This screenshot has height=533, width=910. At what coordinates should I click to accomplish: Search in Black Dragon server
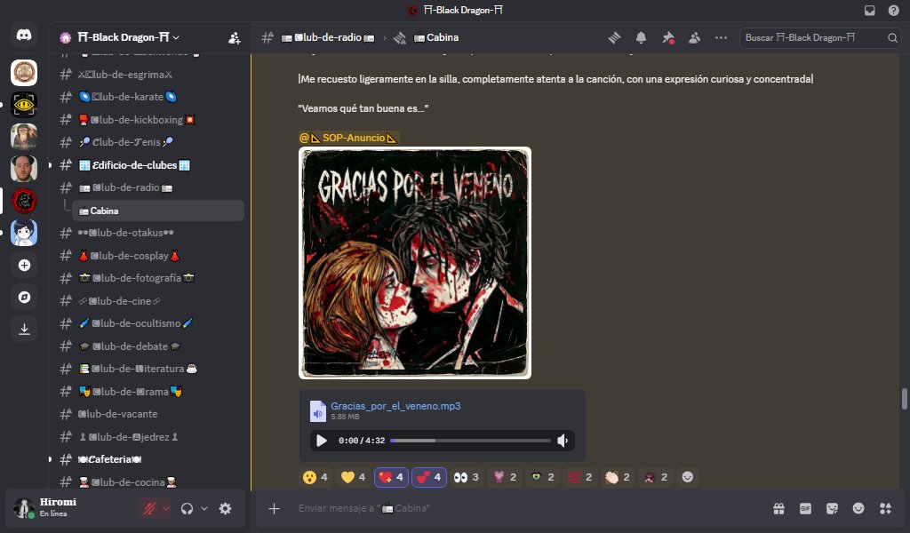click(820, 37)
